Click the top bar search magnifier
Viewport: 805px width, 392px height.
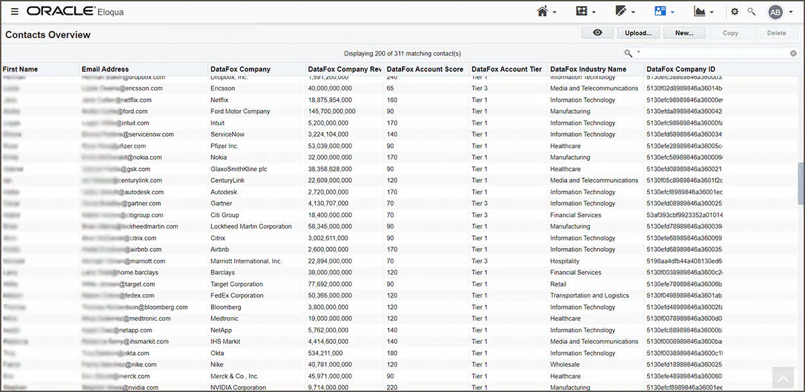(x=751, y=11)
